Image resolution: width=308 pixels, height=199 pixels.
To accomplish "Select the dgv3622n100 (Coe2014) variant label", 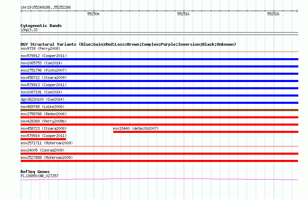I will [43, 99].
